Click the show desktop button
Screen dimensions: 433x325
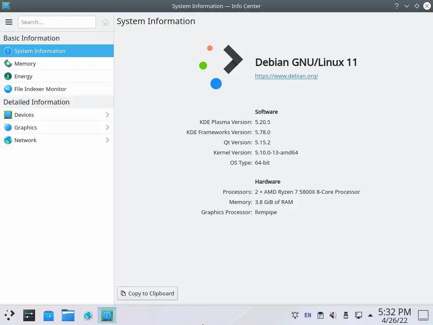point(423,315)
